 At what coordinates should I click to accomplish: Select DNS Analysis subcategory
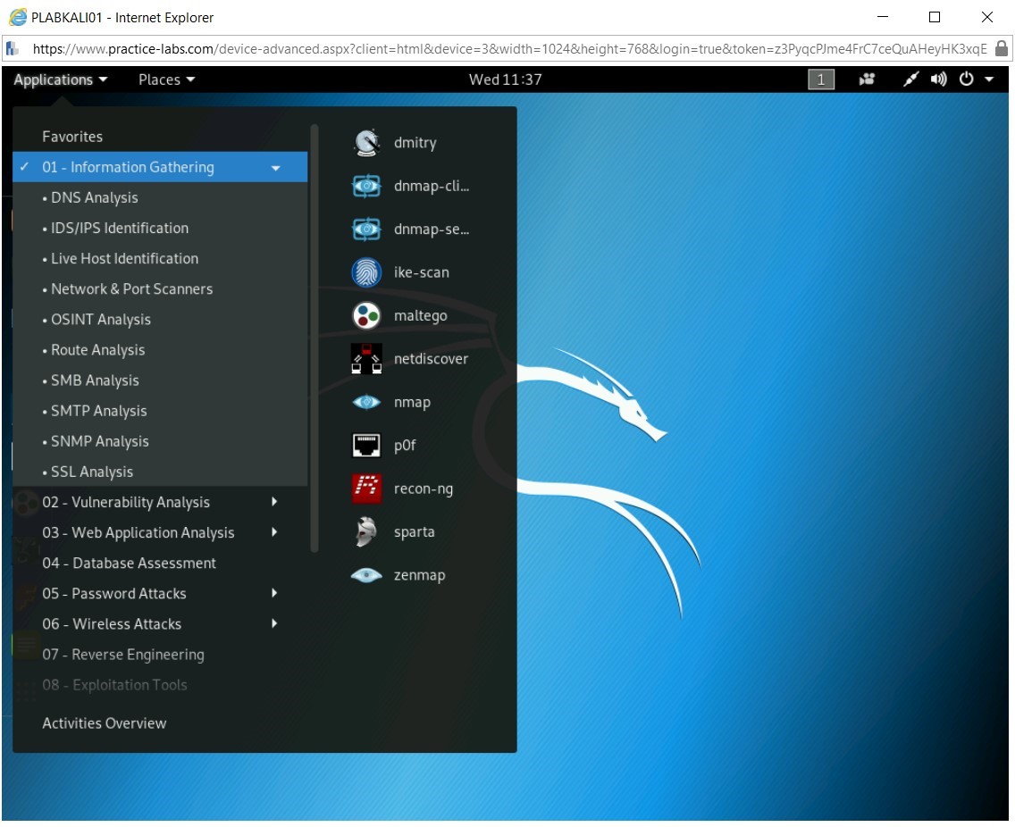coord(95,198)
